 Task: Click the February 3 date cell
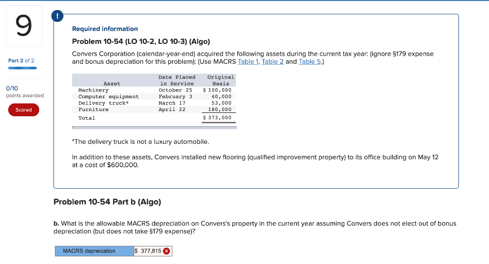175,97
